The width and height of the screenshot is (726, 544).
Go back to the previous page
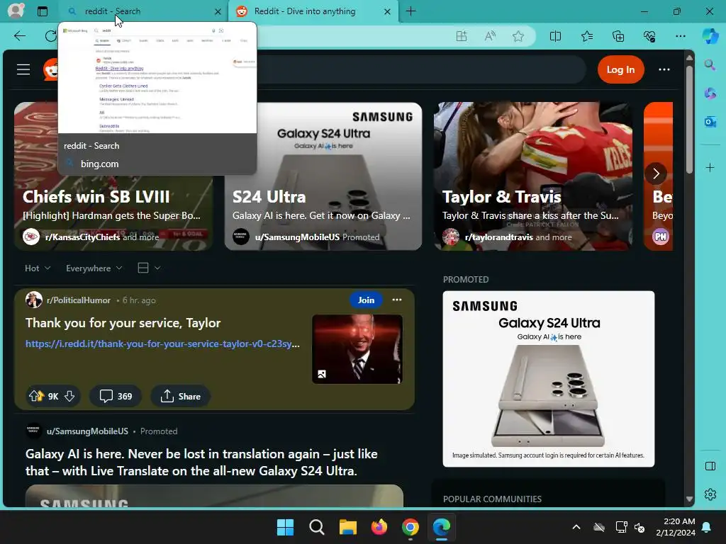tap(19, 35)
